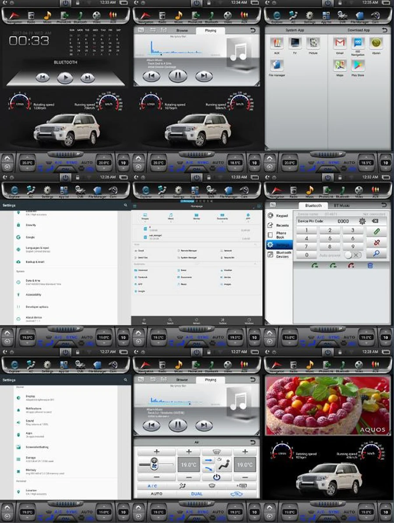Screen dimensions: 394x523
Task: Click the fan speed slider in Air panel
Action: point(156,464)
